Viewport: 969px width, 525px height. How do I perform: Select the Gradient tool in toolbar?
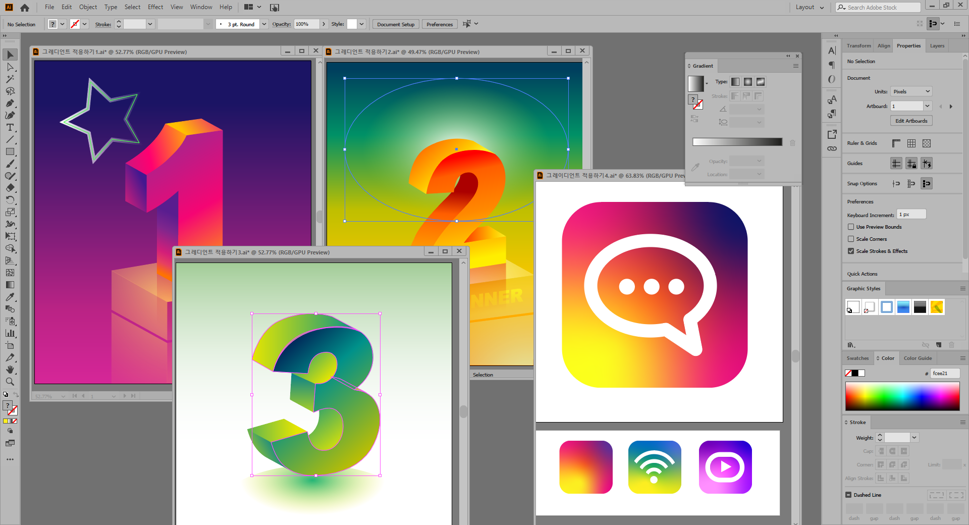(10, 285)
